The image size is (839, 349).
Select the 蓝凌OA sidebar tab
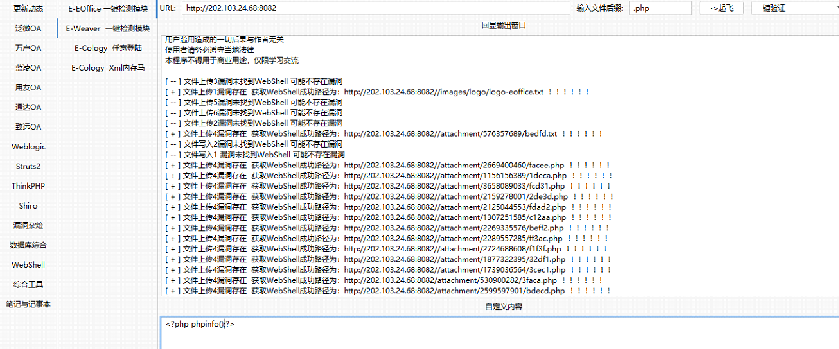coord(28,68)
